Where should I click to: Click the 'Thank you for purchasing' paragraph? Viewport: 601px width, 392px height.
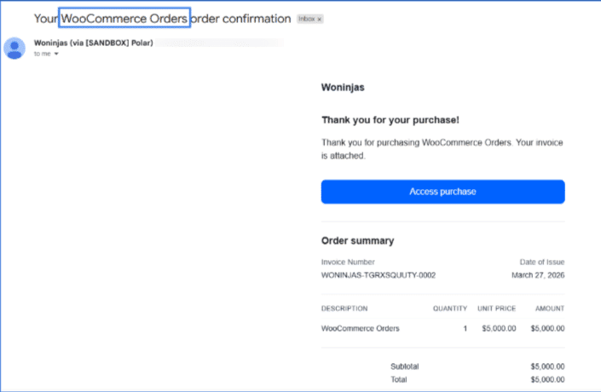(x=442, y=149)
